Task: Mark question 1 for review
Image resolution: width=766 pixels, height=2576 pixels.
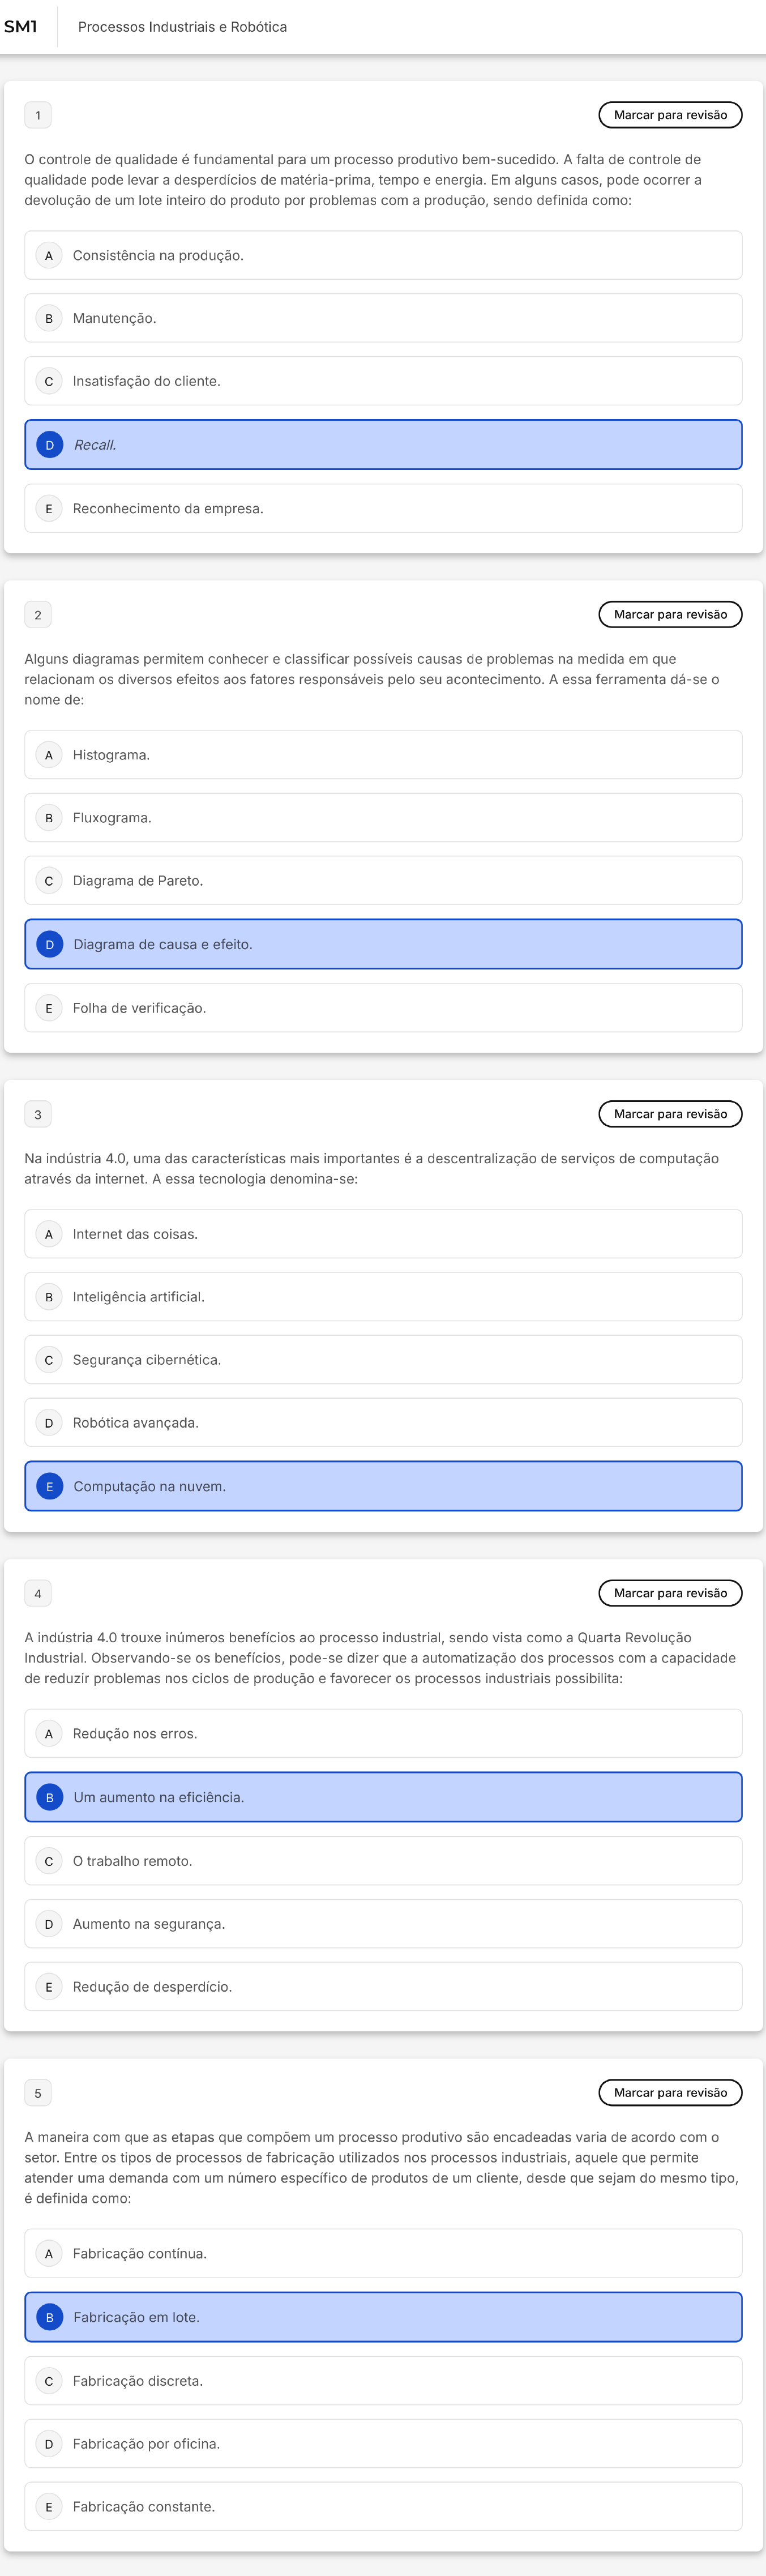Action: [669, 115]
